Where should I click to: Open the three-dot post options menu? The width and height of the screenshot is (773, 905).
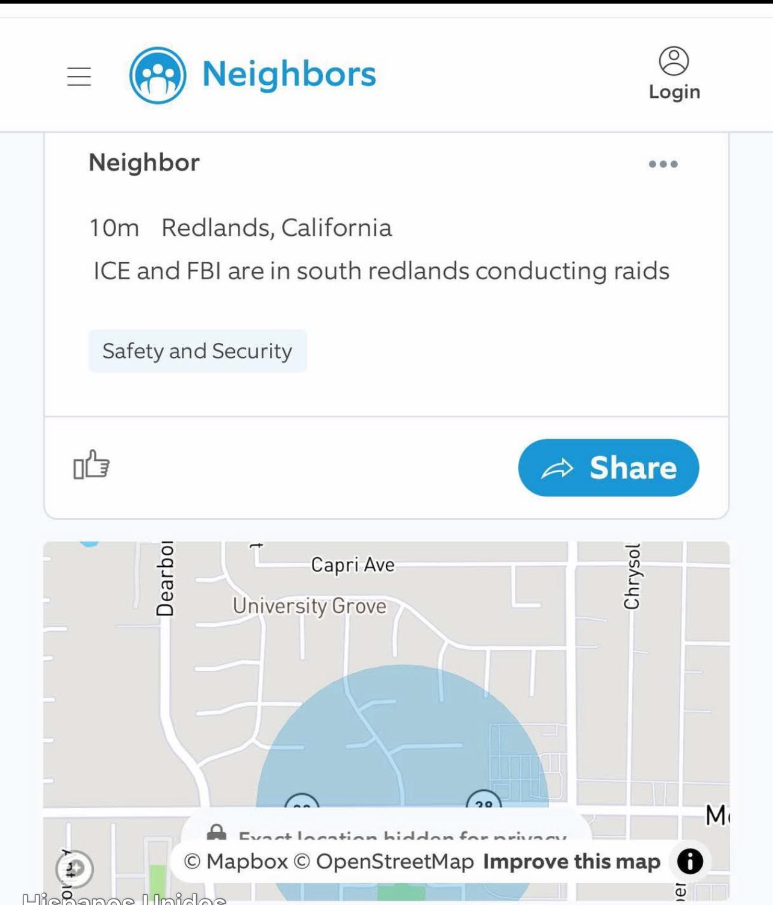pos(663,164)
